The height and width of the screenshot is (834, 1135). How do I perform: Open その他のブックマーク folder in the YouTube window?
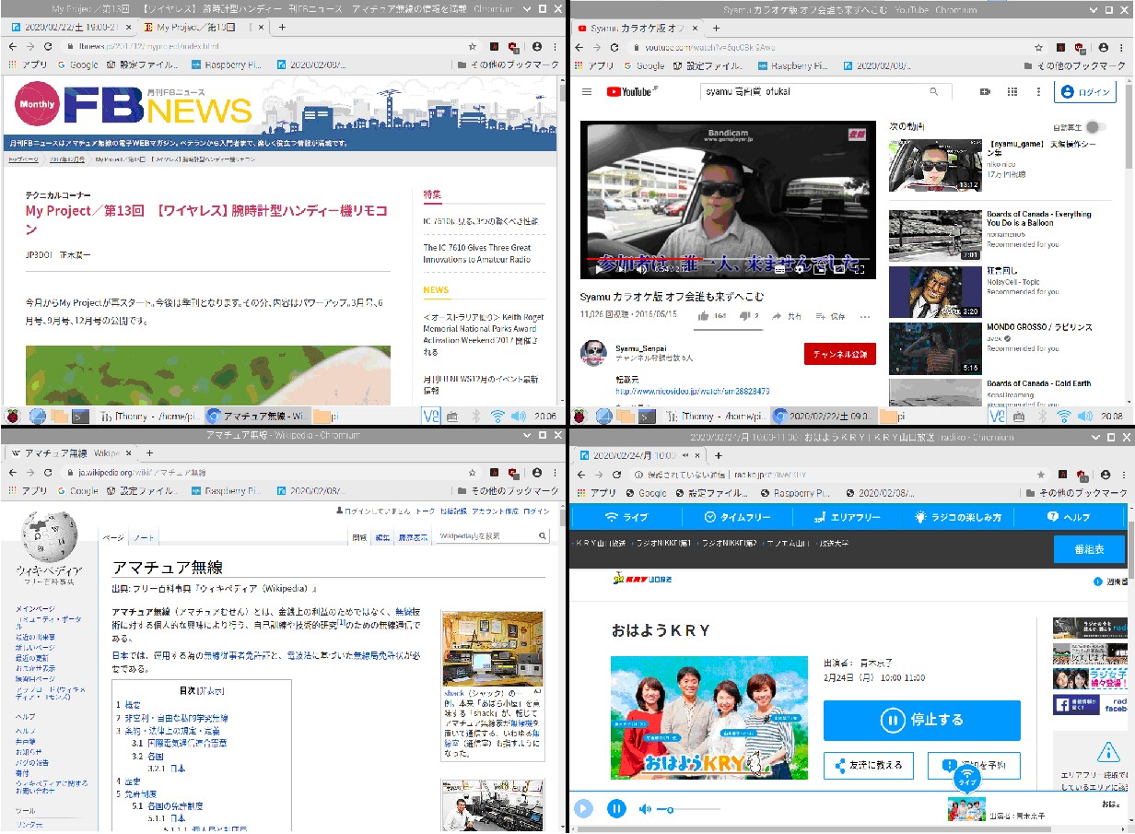pos(1075,65)
